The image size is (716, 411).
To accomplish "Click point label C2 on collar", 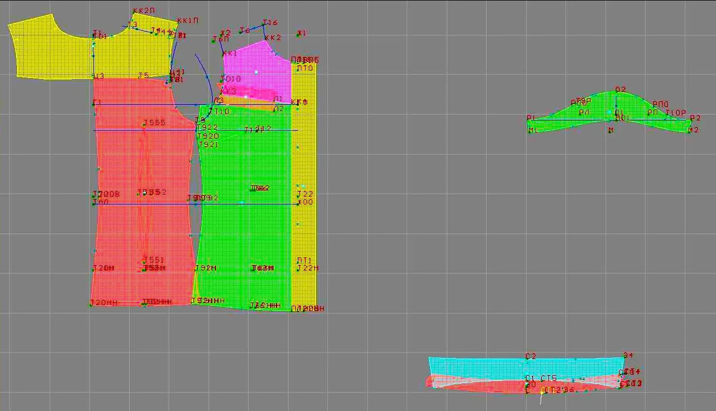I will point(531,356).
